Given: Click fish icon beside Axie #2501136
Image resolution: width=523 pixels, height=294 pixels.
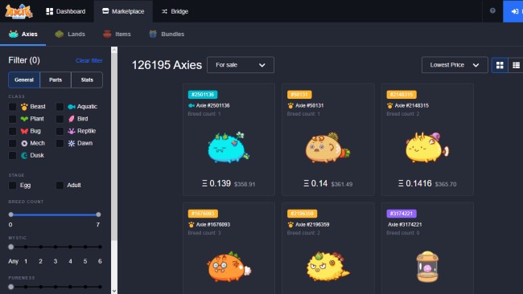Looking at the screenshot, I should 191,105.
